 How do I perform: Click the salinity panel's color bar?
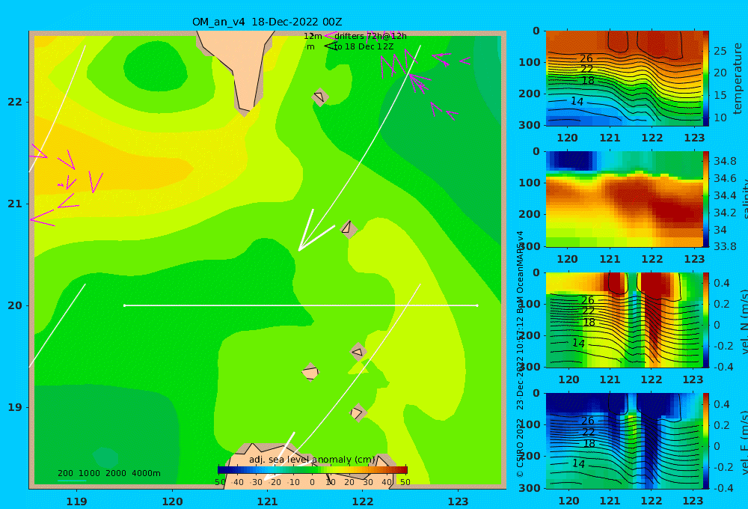click(706, 199)
